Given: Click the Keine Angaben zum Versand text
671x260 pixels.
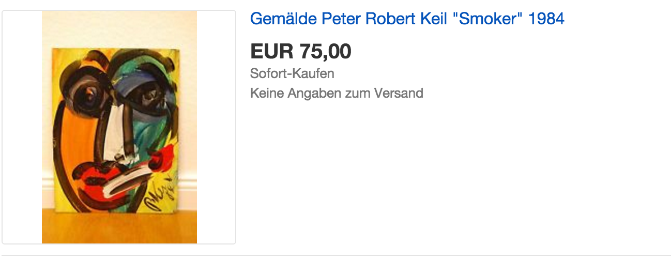Looking at the screenshot, I should click(x=337, y=93).
